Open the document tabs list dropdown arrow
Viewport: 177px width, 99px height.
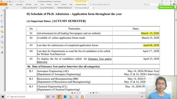(157, 7)
